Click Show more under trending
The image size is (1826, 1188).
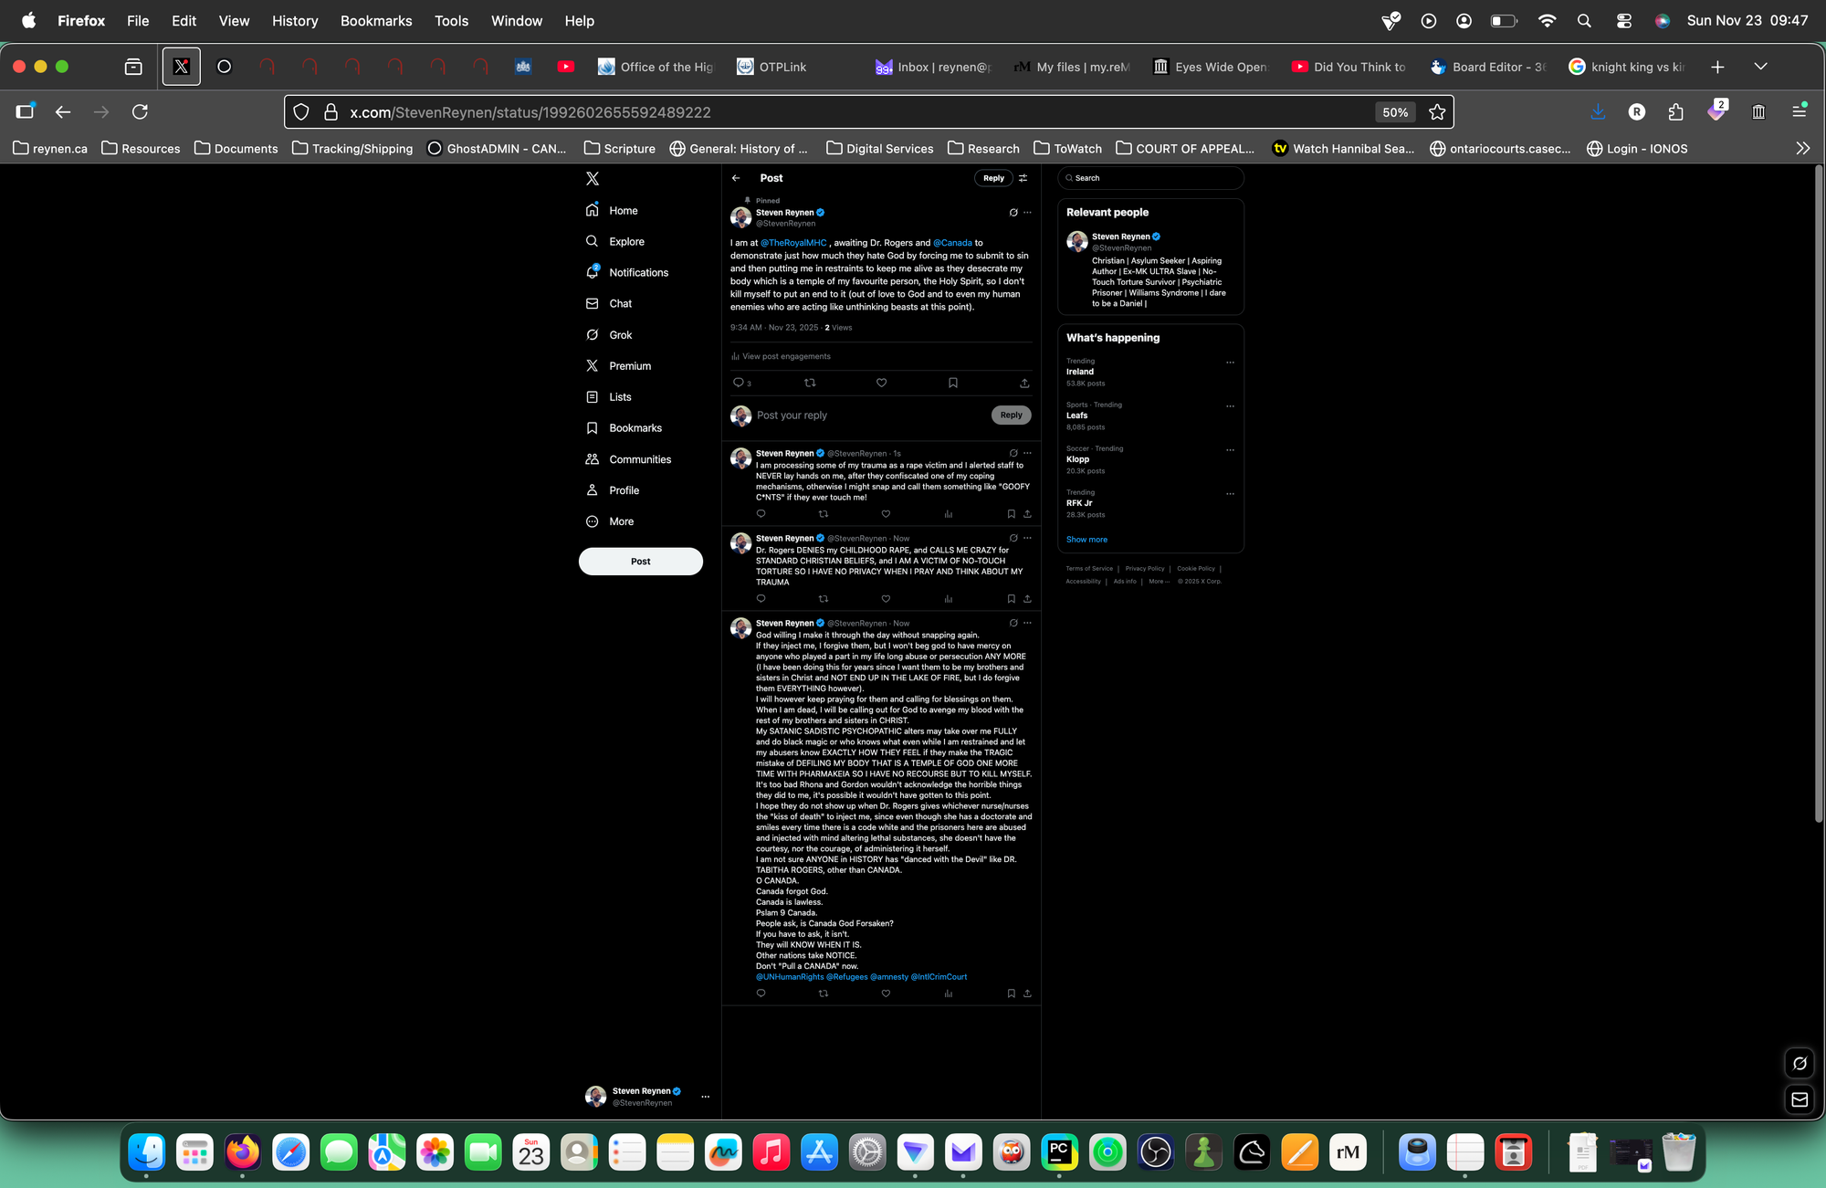[x=1086, y=540]
